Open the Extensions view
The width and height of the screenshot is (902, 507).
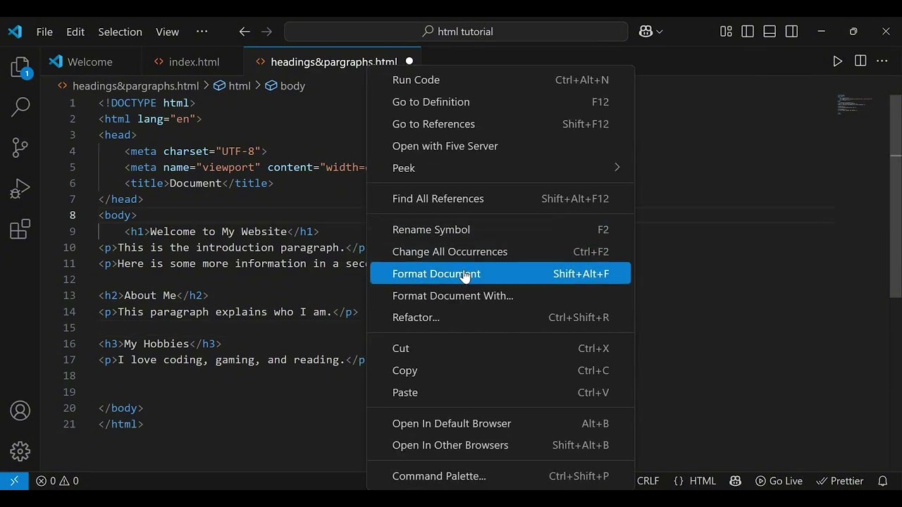tap(20, 229)
